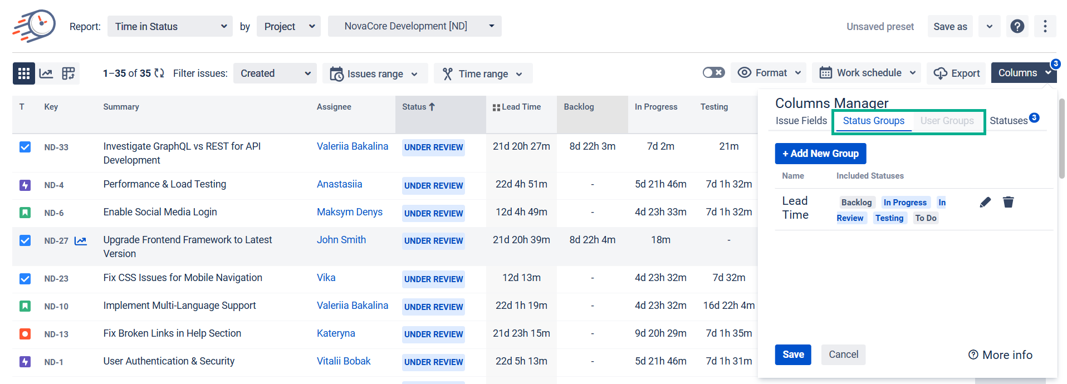The height and width of the screenshot is (384, 1067).
Task: Open the three-dot more options menu
Action: [1045, 26]
